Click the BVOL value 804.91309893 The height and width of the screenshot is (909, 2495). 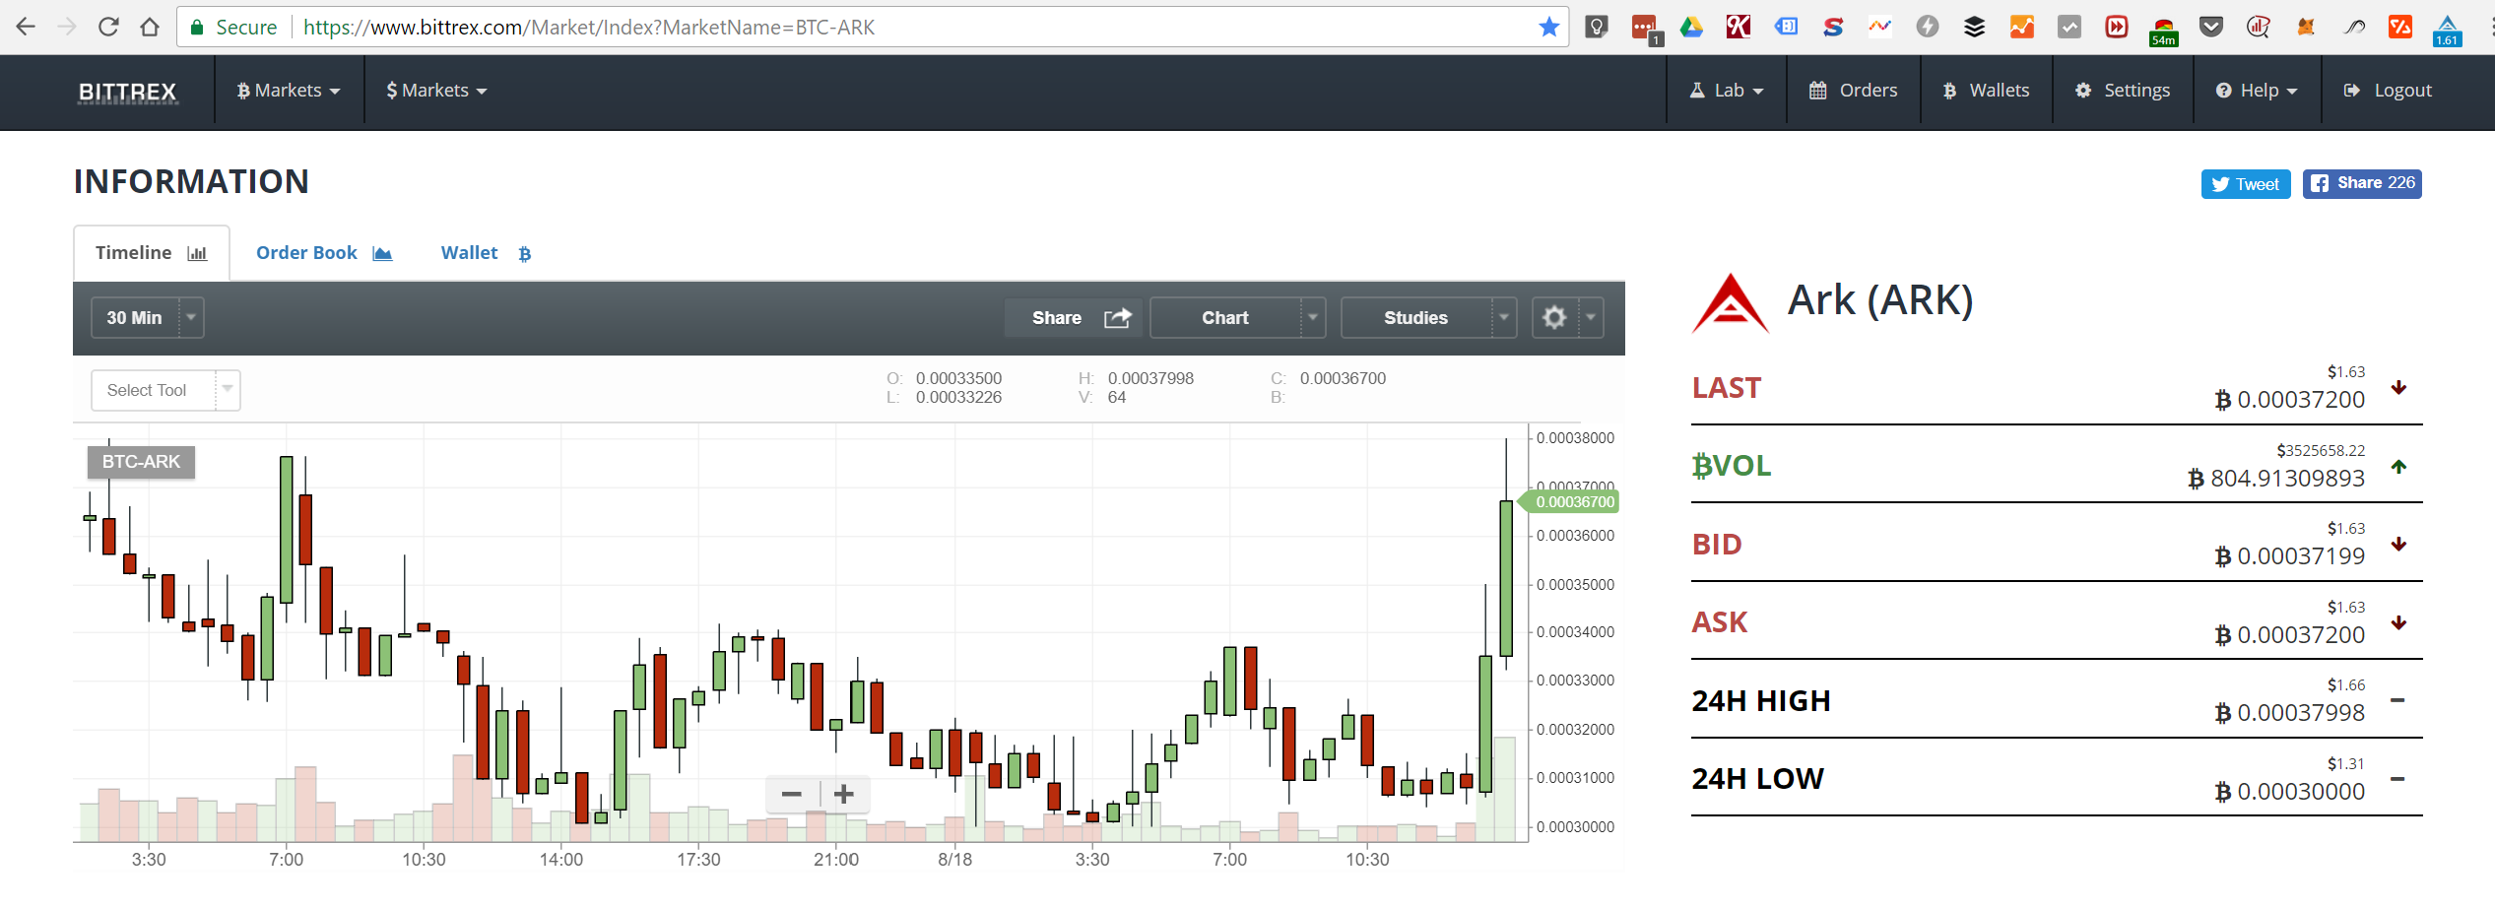pyautogui.click(x=2275, y=479)
